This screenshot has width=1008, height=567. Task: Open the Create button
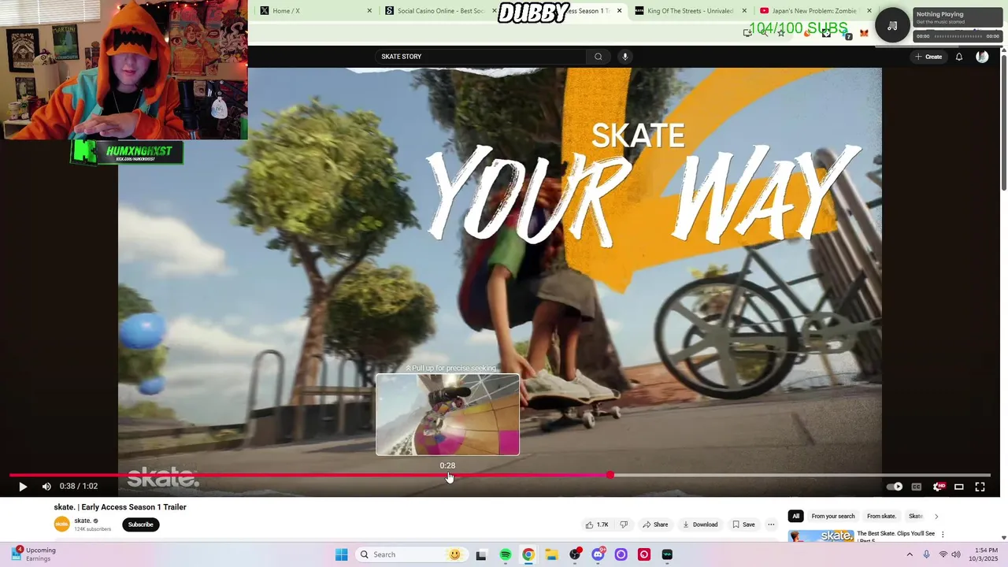pos(928,57)
